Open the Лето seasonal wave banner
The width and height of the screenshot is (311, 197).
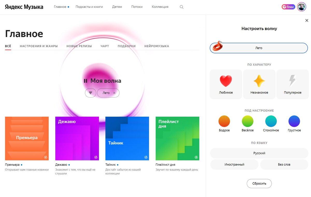[x=259, y=48]
